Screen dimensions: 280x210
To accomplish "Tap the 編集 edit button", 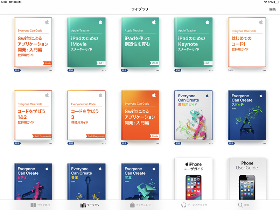I will [272, 9].
